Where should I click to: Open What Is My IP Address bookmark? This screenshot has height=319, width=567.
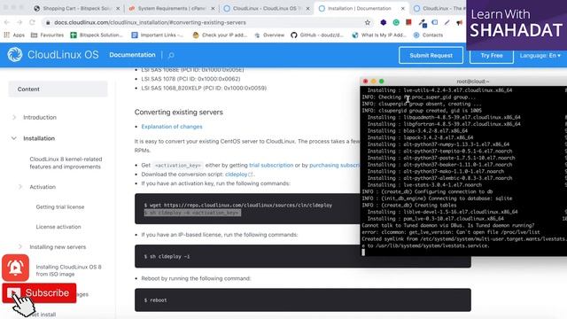pos(379,35)
